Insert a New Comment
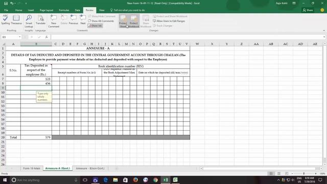327x184 pixels. coord(54,21)
